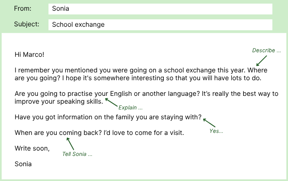Select the "Describe ..." annotation
288x181 pixels.
pyautogui.click(x=266, y=51)
